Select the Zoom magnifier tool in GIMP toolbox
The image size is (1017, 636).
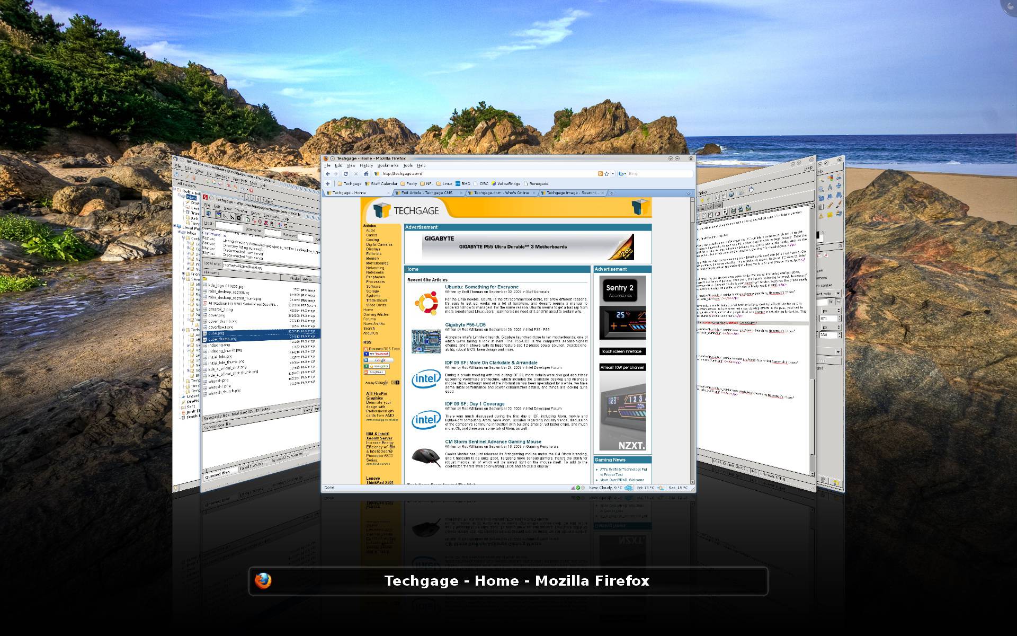(821, 189)
